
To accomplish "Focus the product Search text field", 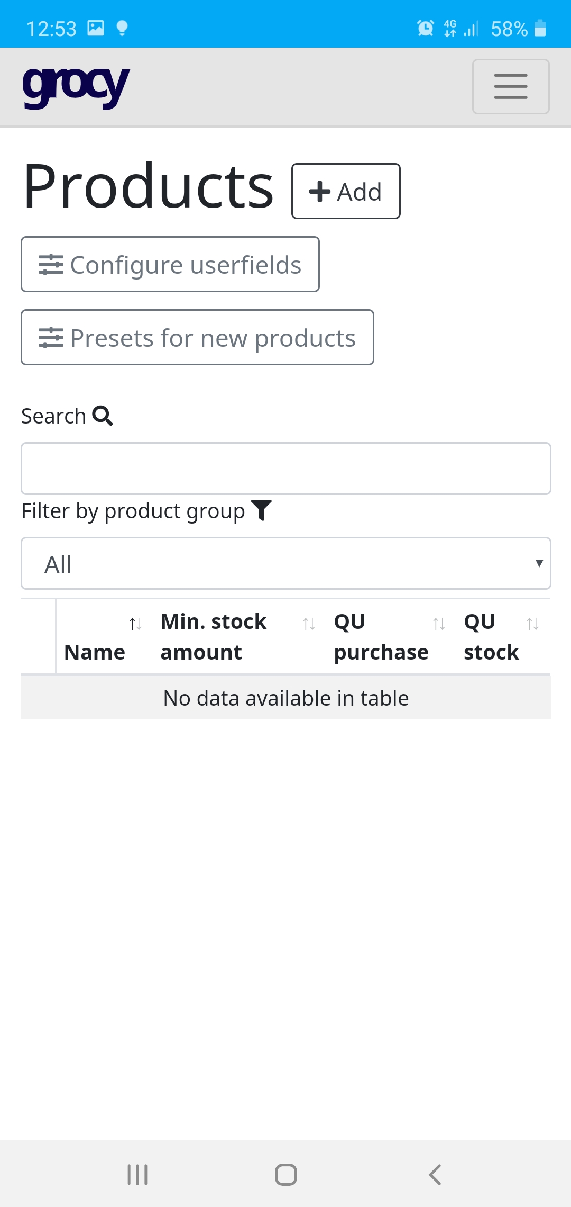I will pyautogui.click(x=285, y=469).
